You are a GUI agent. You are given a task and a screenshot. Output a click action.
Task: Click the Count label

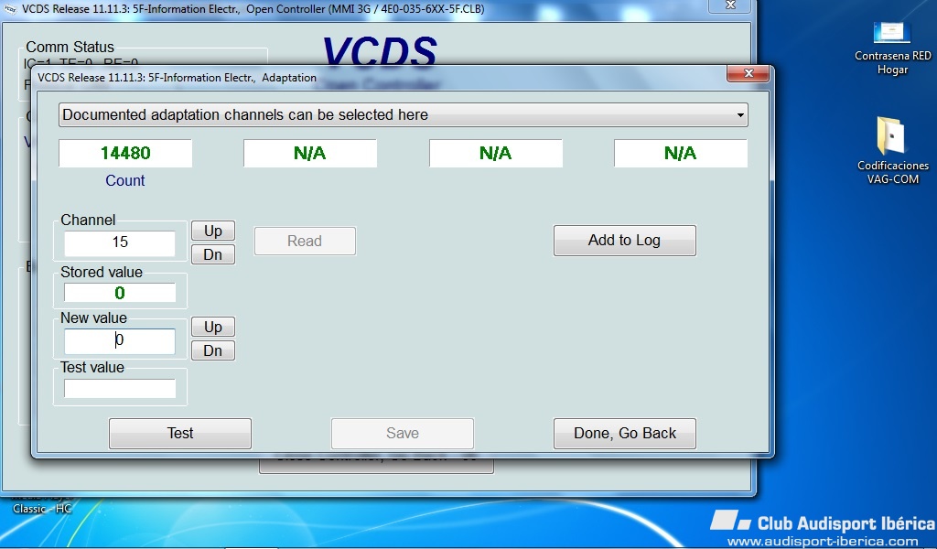click(x=124, y=180)
